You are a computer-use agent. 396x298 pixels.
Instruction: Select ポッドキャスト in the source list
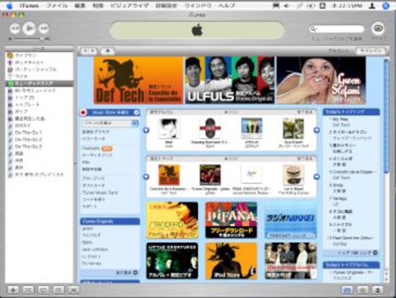click(x=39, y=62)
